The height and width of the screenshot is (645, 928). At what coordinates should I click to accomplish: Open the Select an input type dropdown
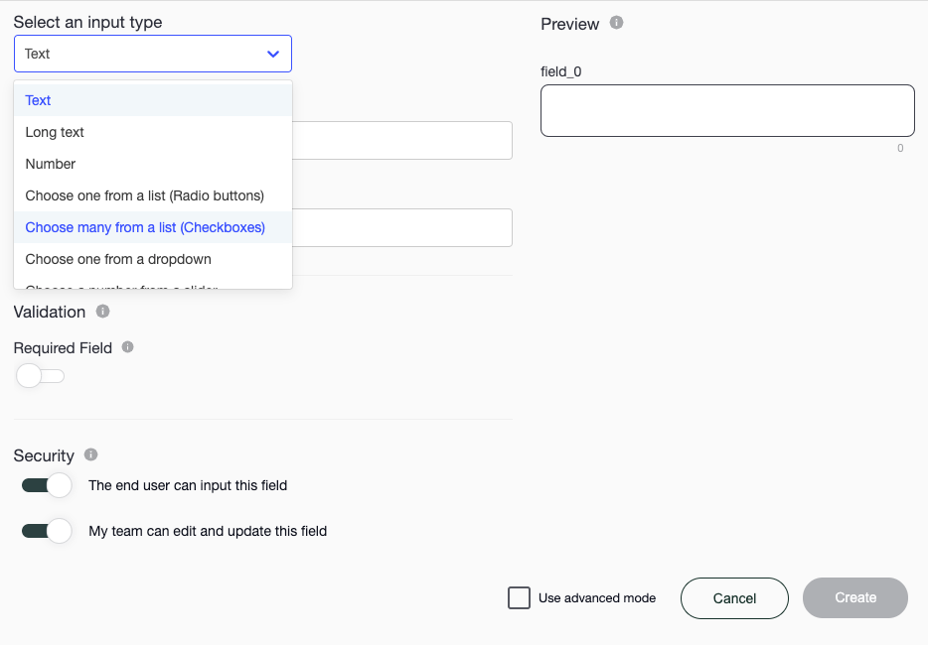[153, 54]
